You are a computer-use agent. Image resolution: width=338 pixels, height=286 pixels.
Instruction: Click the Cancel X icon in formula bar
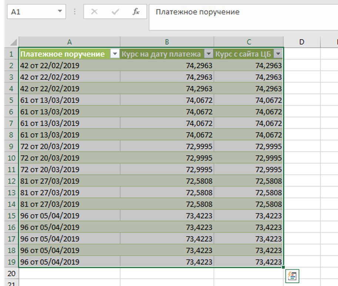(94, 11)
